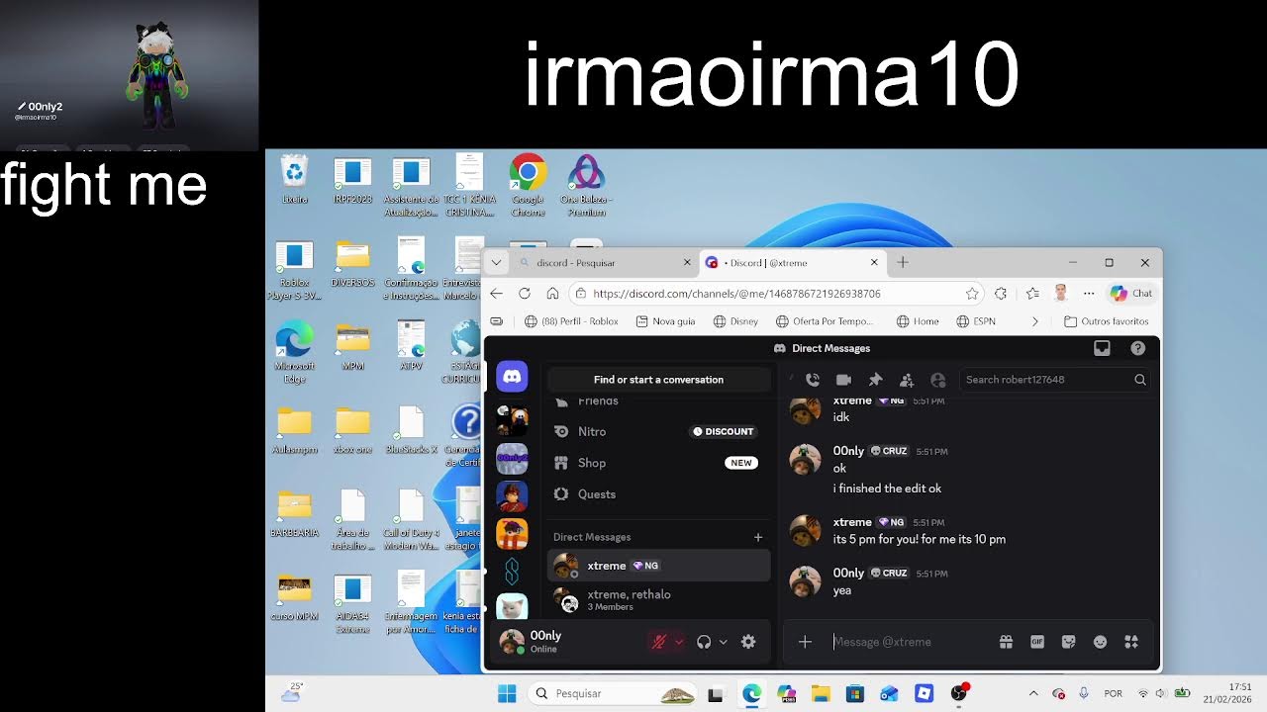The image size is (1267, 712).
Task: Open the Edge tab search dropdown
Action: [496, 263]
